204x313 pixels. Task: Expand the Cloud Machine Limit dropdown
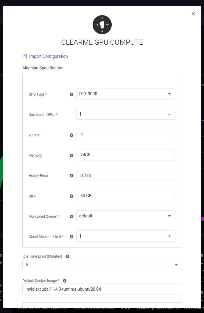(126, 236)
